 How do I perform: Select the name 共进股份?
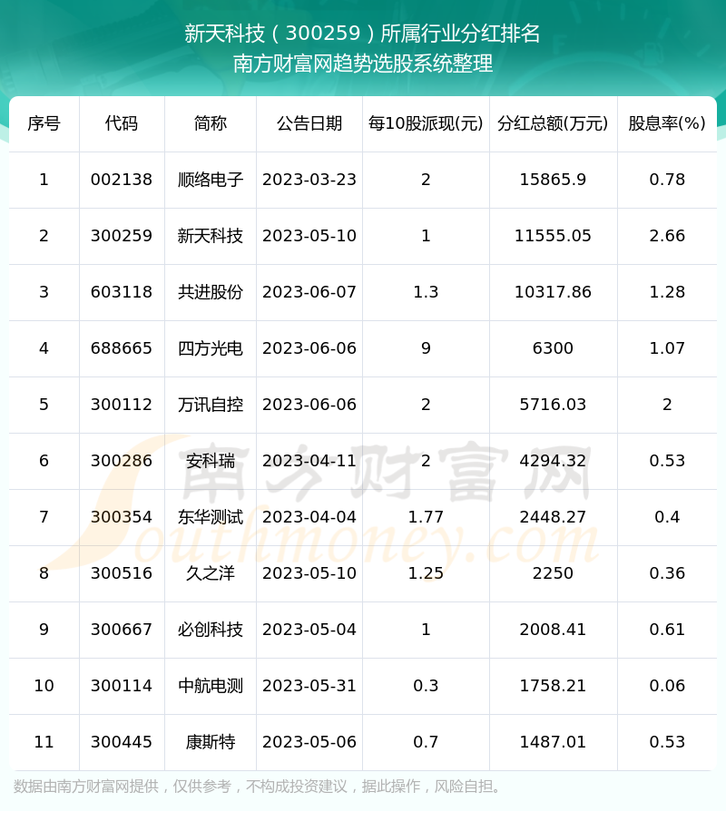point(210,292)
